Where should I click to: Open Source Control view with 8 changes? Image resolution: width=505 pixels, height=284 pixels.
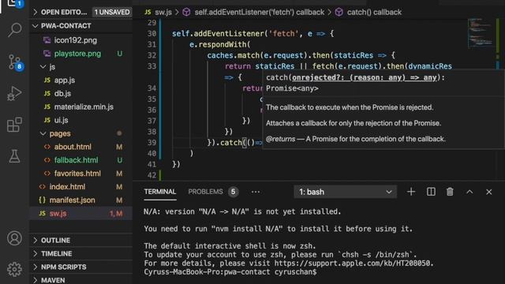[x=15, y=62]
